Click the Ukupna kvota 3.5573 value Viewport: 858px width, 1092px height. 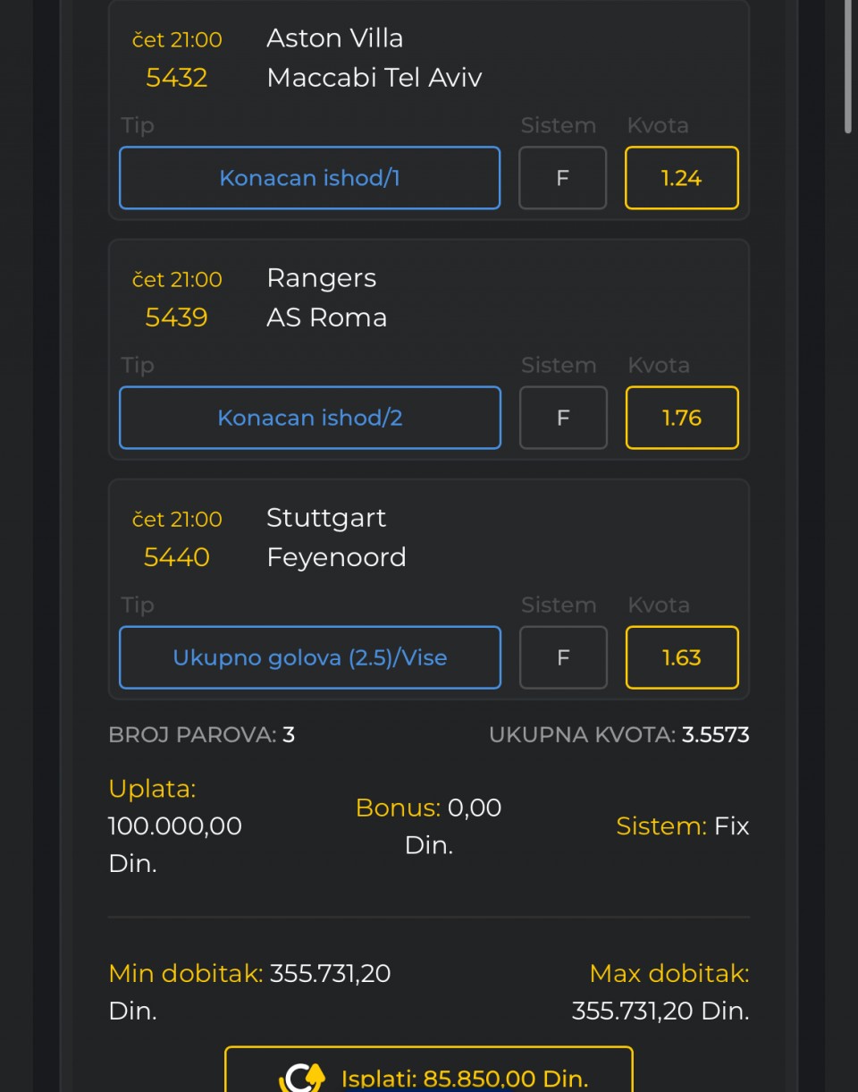point(715,735)
